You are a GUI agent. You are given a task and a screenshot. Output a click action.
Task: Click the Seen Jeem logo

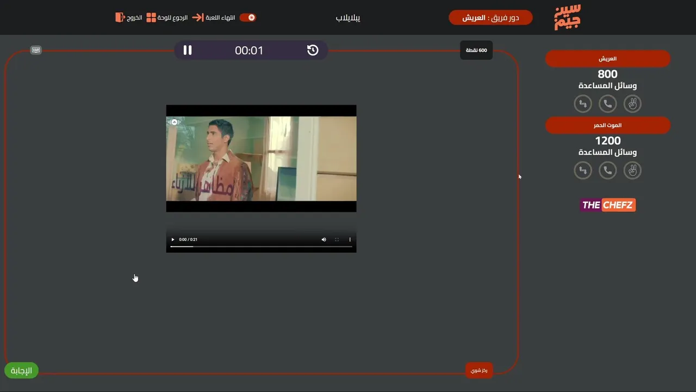point(568,17)
